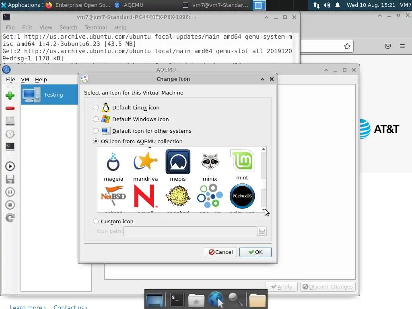Screen dimensions: 412x309
Task: Click the browse button beside Icon path
Action: click(262, 231)
